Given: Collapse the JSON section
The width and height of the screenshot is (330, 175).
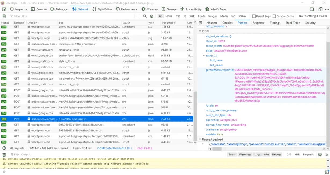Looking at the screenshot, I should (200, 31).
